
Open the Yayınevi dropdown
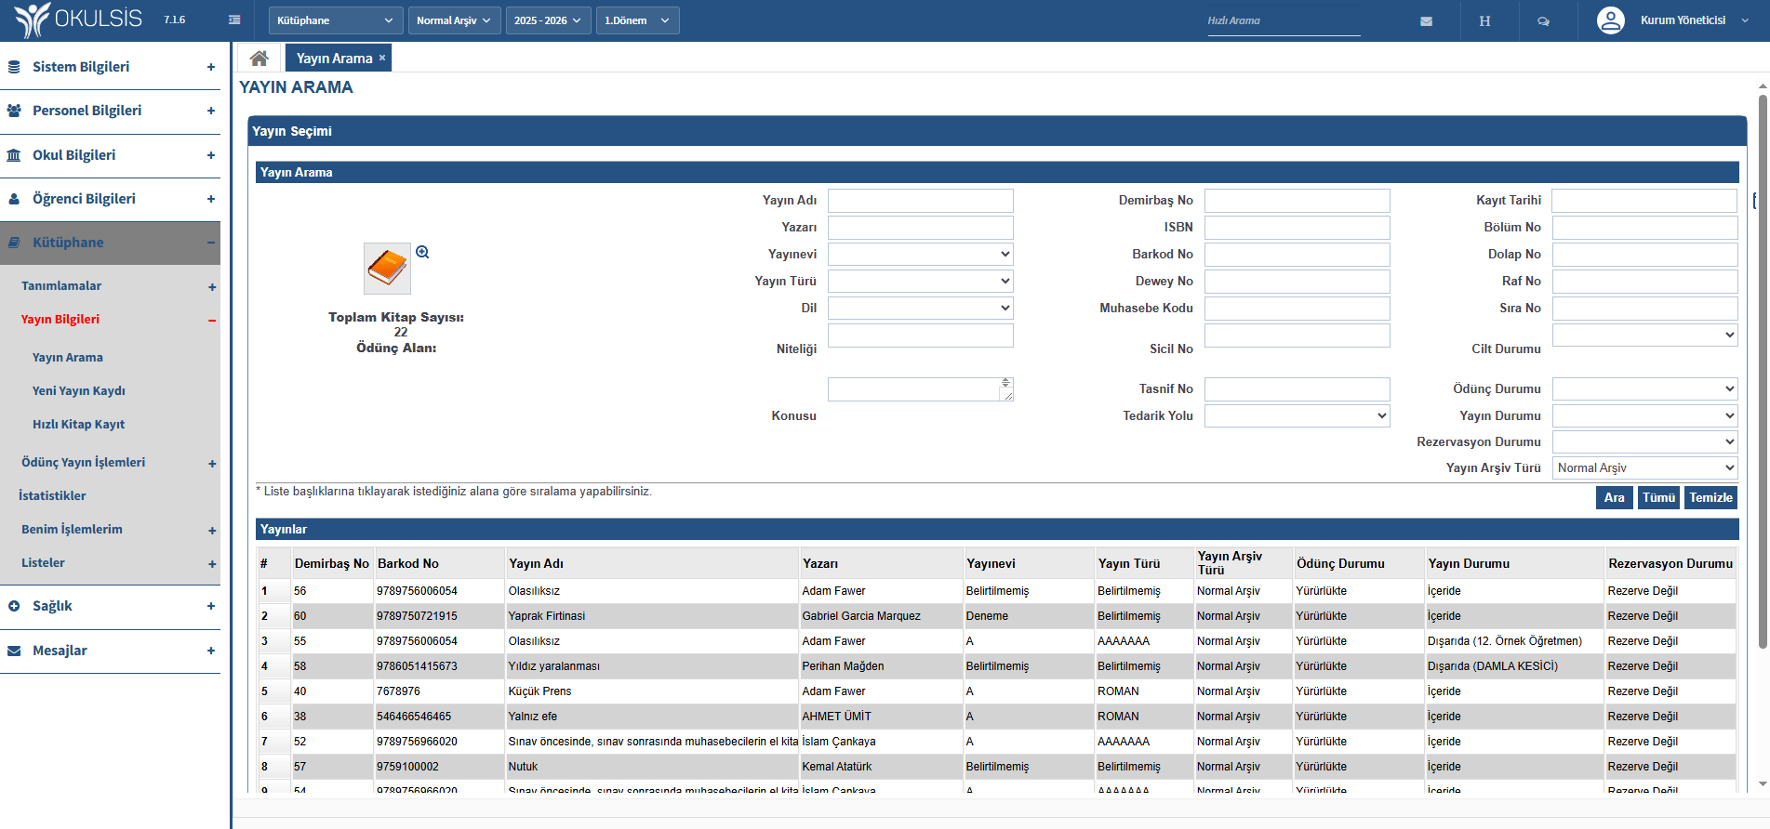(x=920, y=254)
